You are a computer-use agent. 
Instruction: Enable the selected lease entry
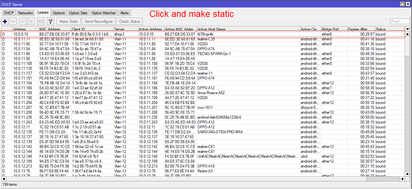[22, 21]
